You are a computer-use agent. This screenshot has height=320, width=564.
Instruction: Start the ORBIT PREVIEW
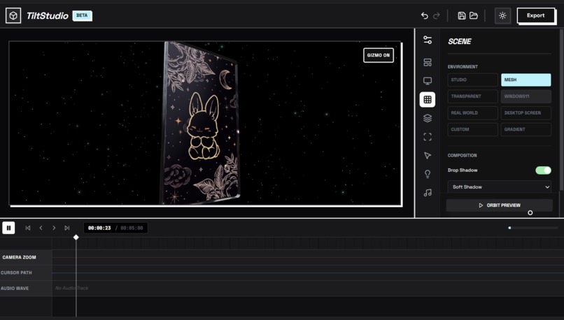click(x=499, y=205)
